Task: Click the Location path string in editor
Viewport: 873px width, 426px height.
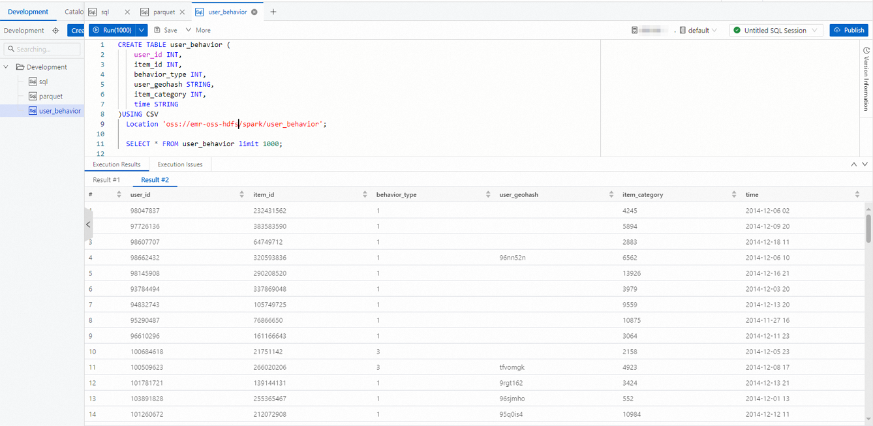Action: (242, 124)
